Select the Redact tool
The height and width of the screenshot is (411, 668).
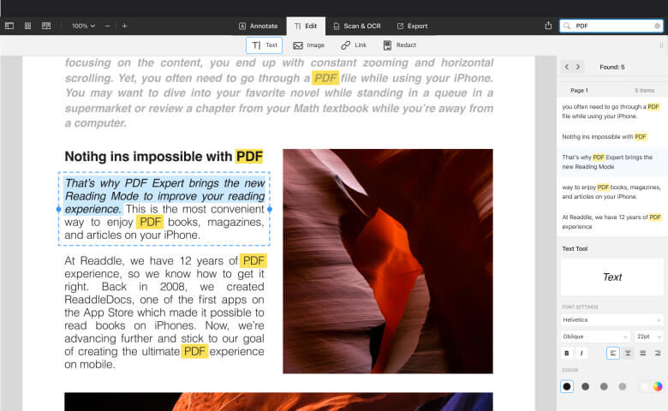click(400, 45)
